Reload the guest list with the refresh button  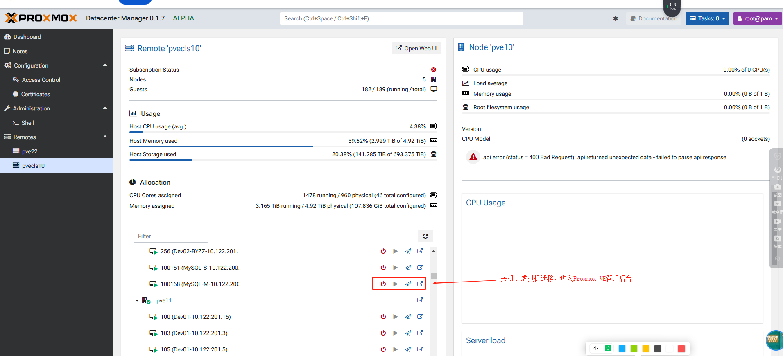[x=425, y=236]
